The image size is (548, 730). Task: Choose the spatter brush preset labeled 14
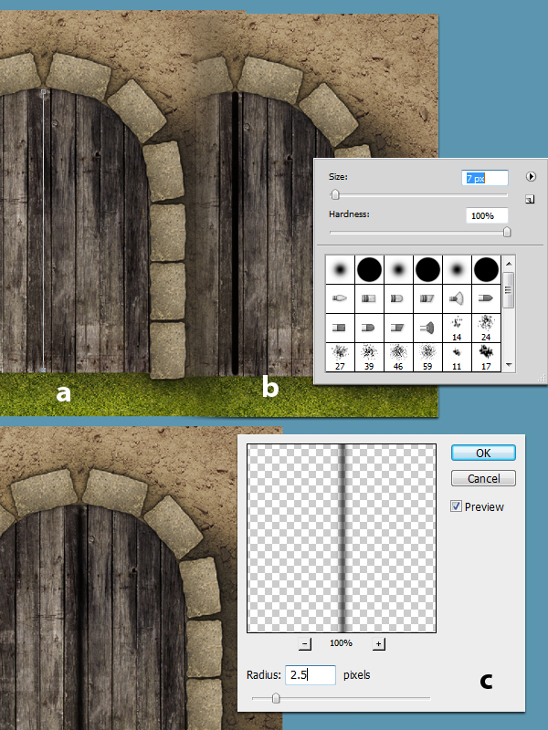[457, 328]
